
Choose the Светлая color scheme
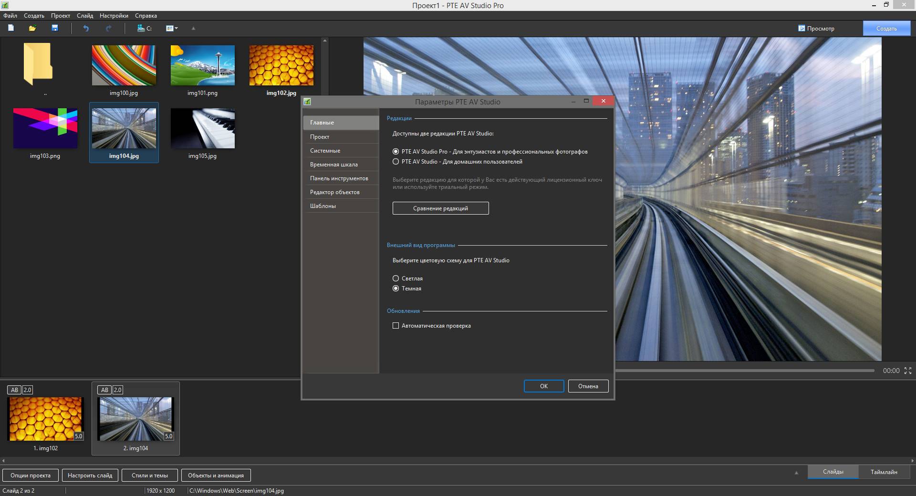pos(396,279)
